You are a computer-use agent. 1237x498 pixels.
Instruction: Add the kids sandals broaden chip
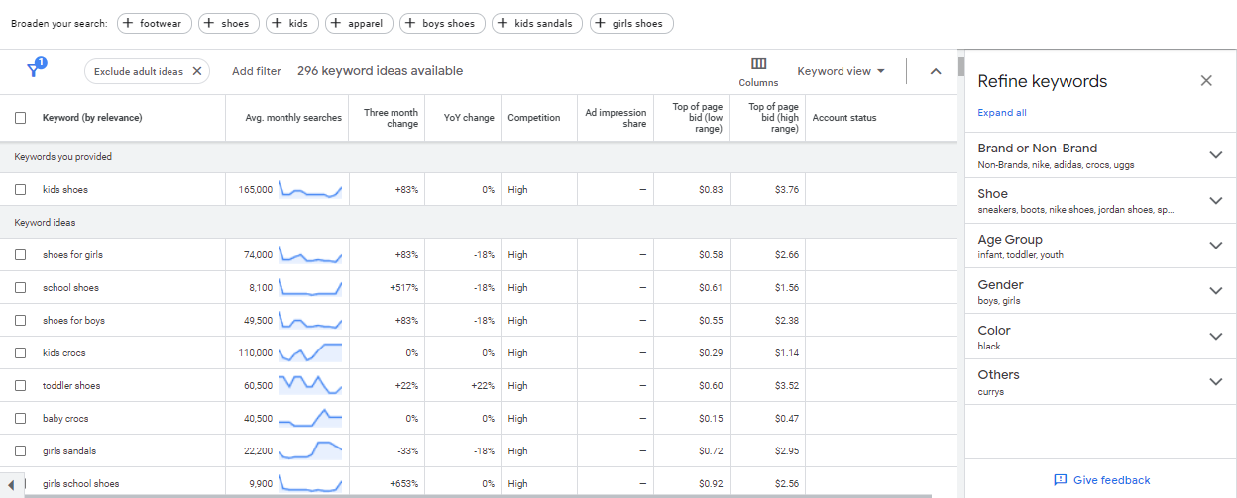click(x=536, y=23)
